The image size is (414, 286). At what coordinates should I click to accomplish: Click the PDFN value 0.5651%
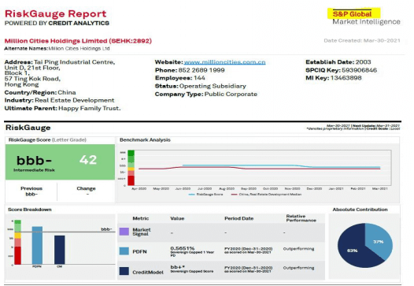pos(183,248)
